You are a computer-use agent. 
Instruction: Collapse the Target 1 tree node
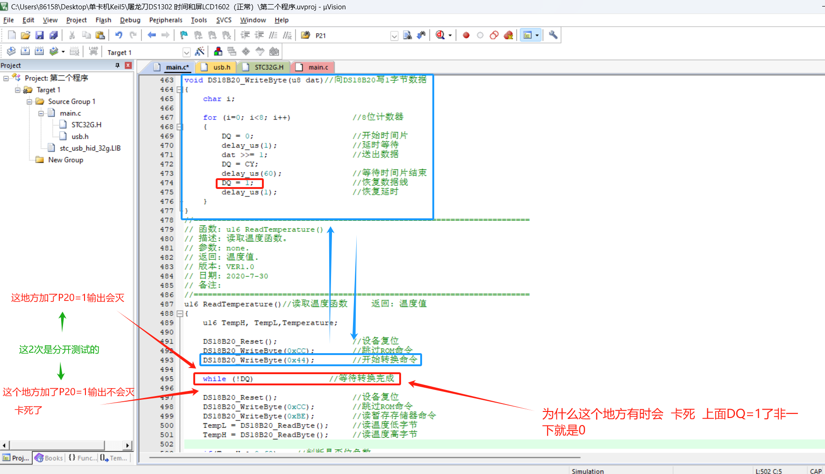point(18,90)
